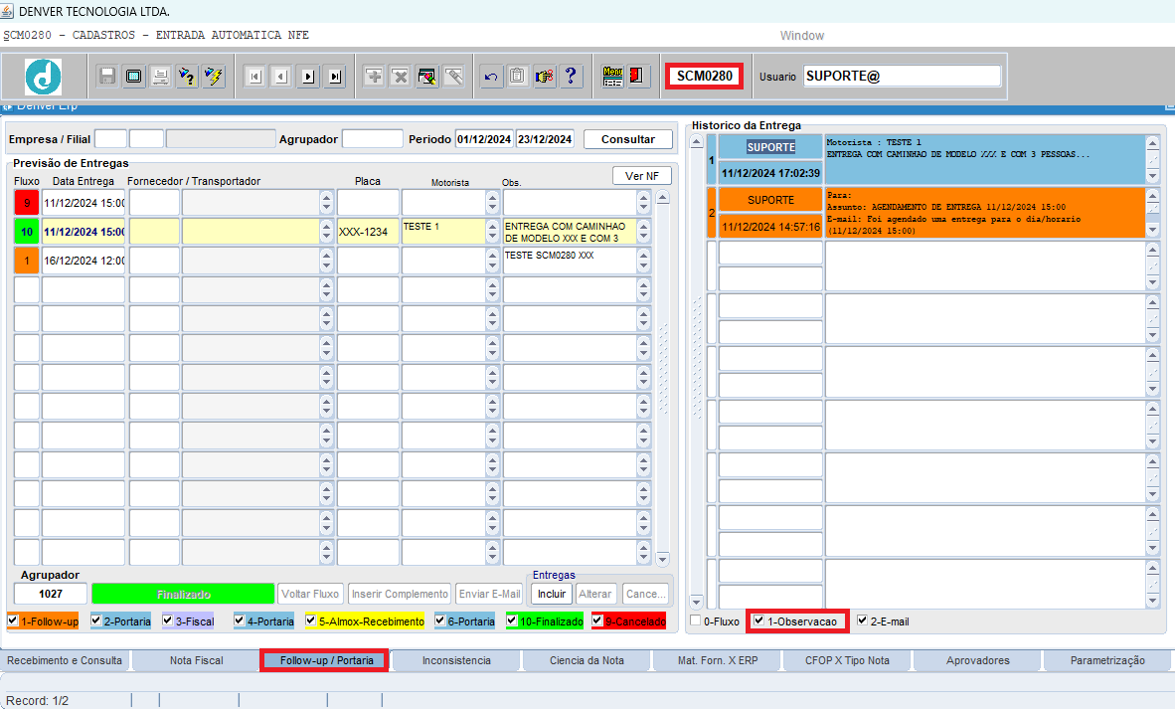Viewport: 1175px width, 709px height.
Task: Switch to Recebimento e Consulta tab
Action: coord(65,660)
